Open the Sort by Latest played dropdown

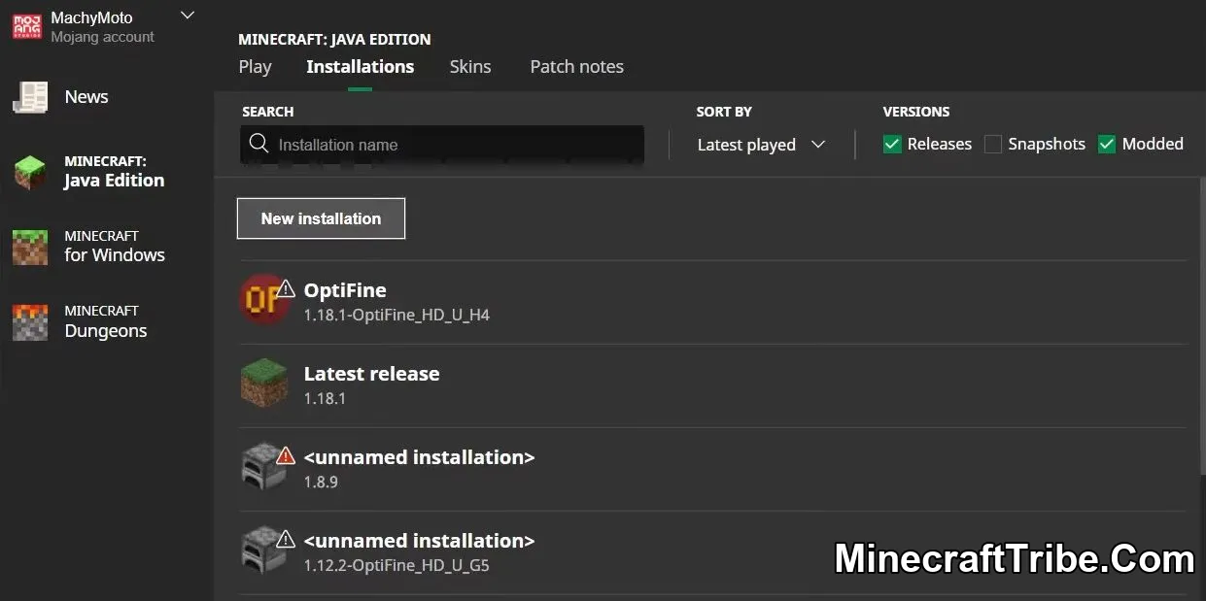coord(761,145)
